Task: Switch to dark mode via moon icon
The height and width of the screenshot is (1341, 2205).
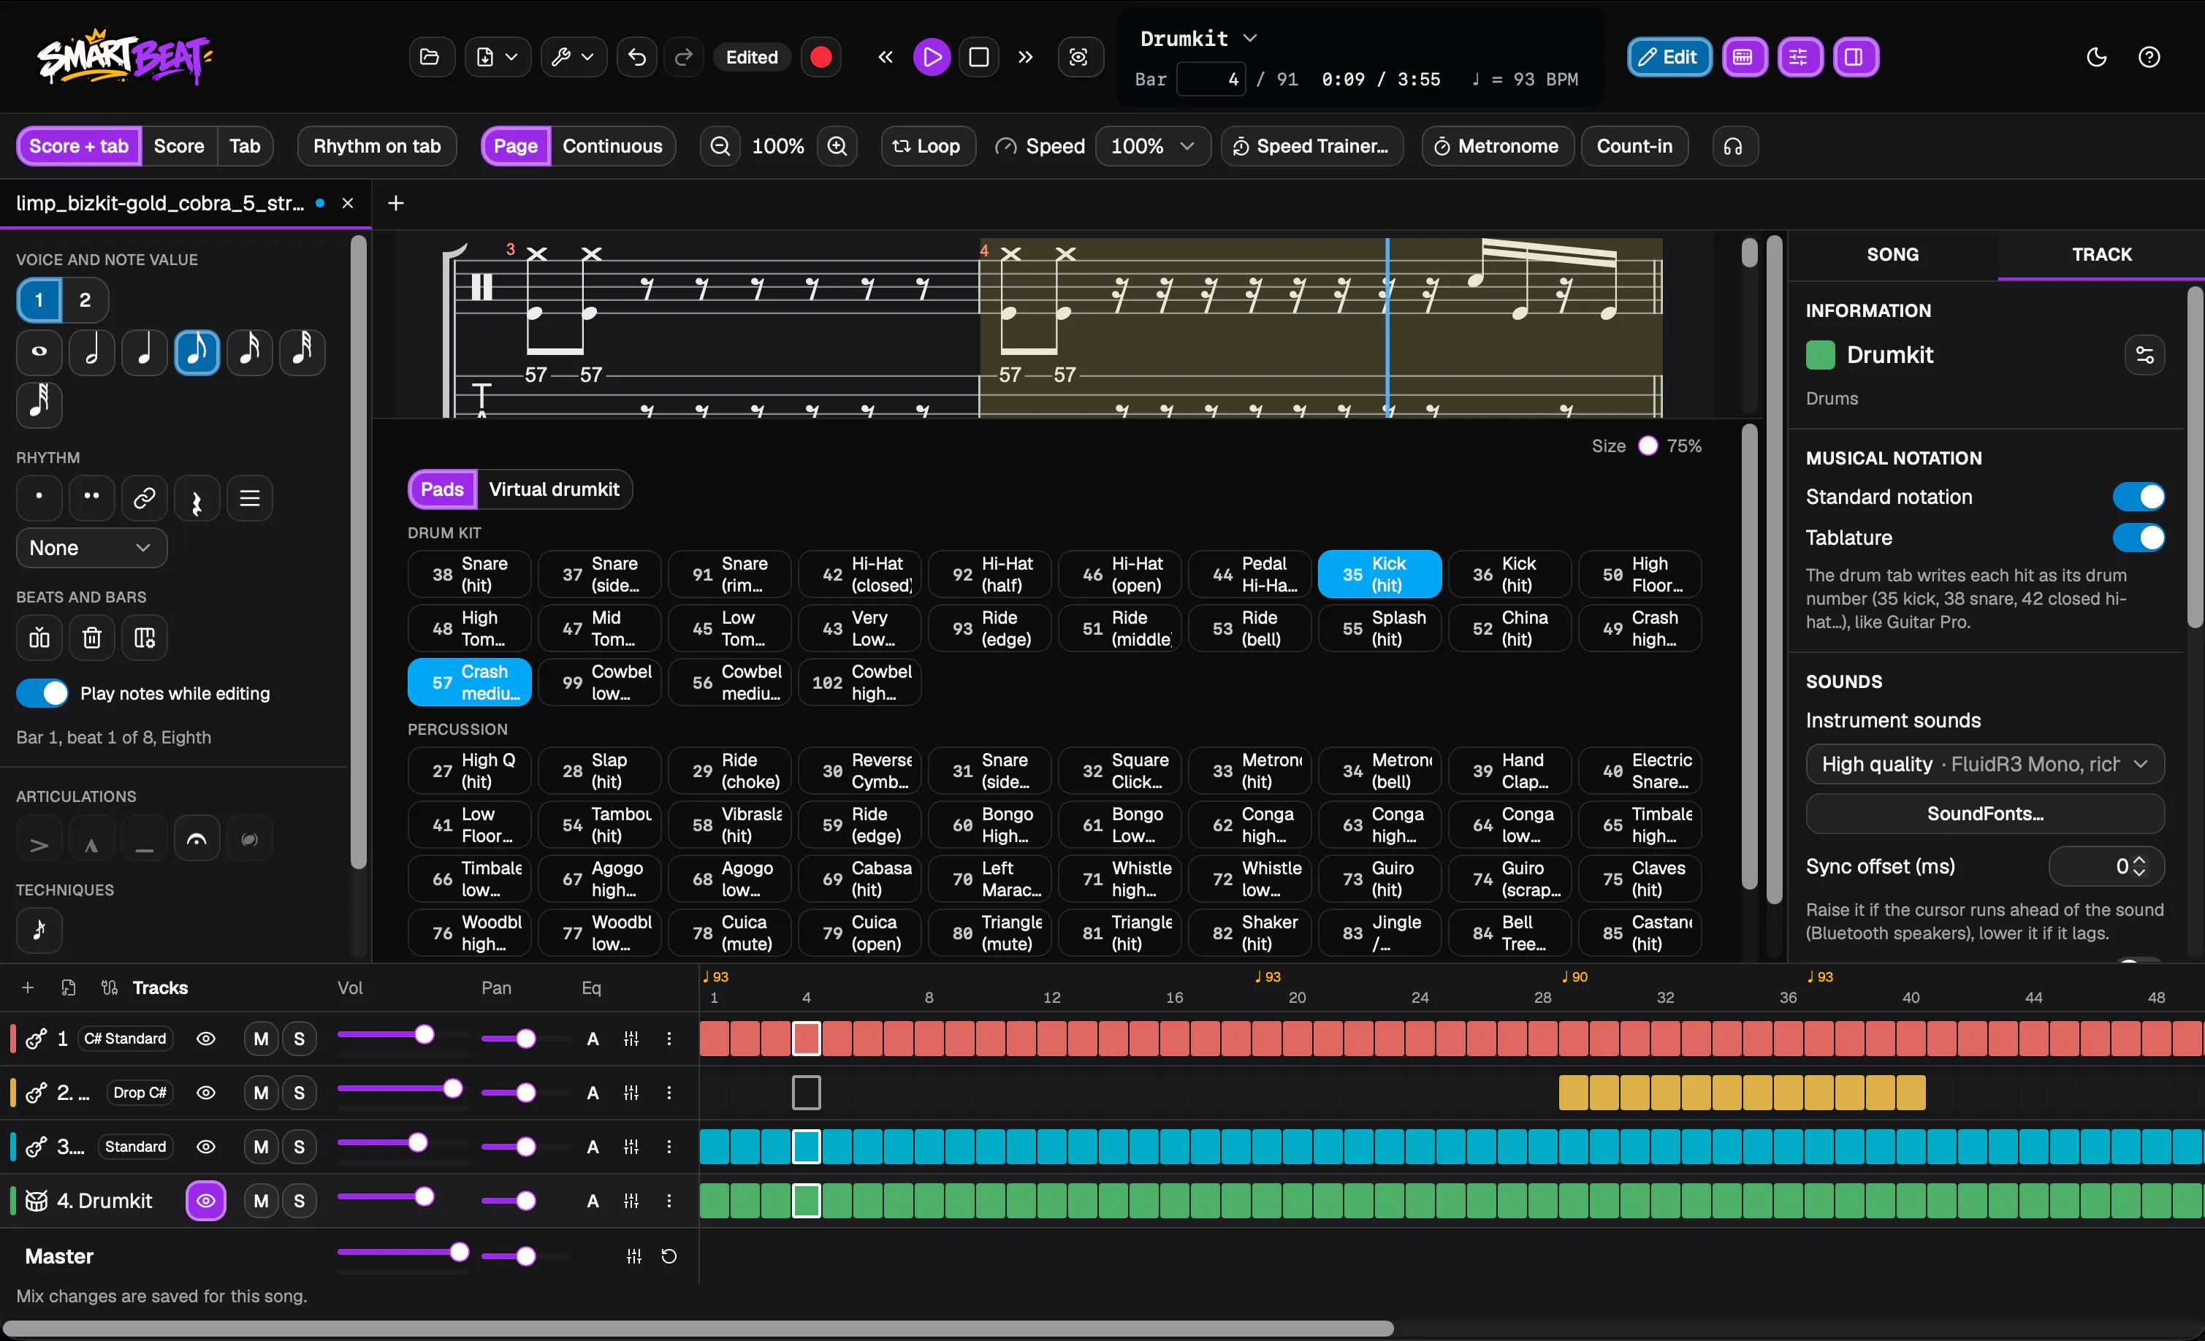Action: [x=2097, y=57]
